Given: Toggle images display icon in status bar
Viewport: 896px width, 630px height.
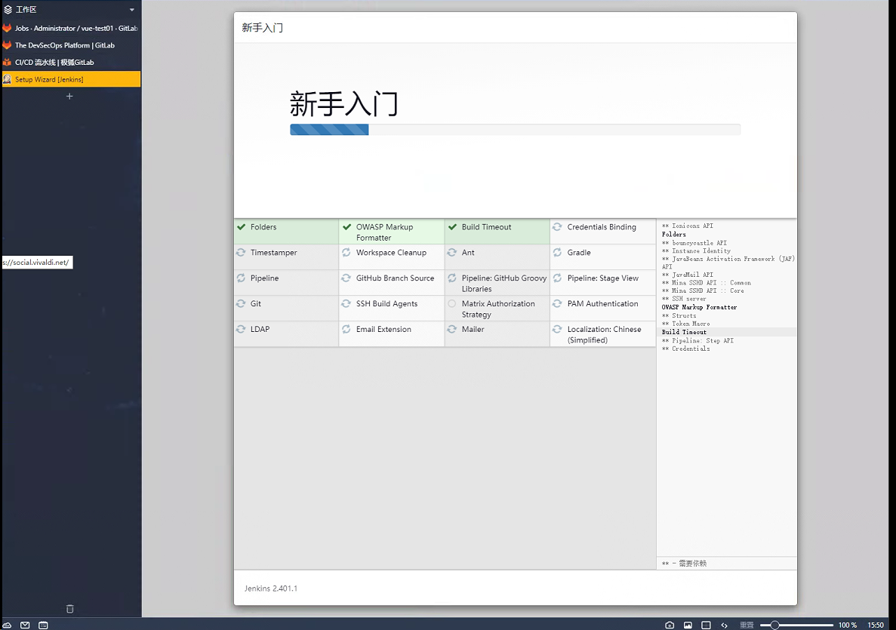Looking at the screenshot, I should coord(688,625).
